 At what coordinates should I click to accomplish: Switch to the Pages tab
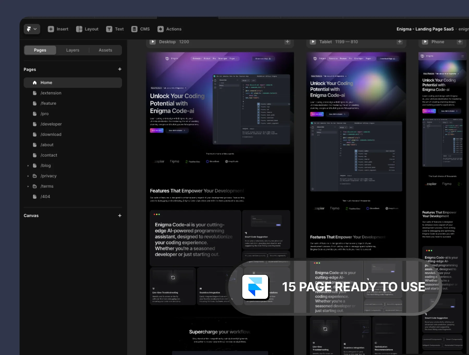[40, 50]
